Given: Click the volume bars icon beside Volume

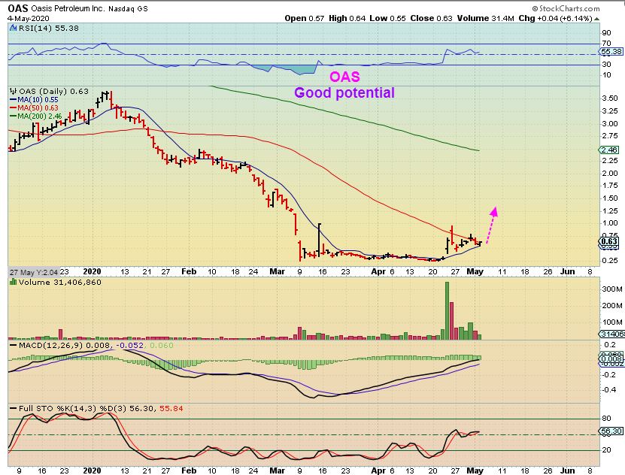Looking at the screenshot, I should click(x=13, y=283).
